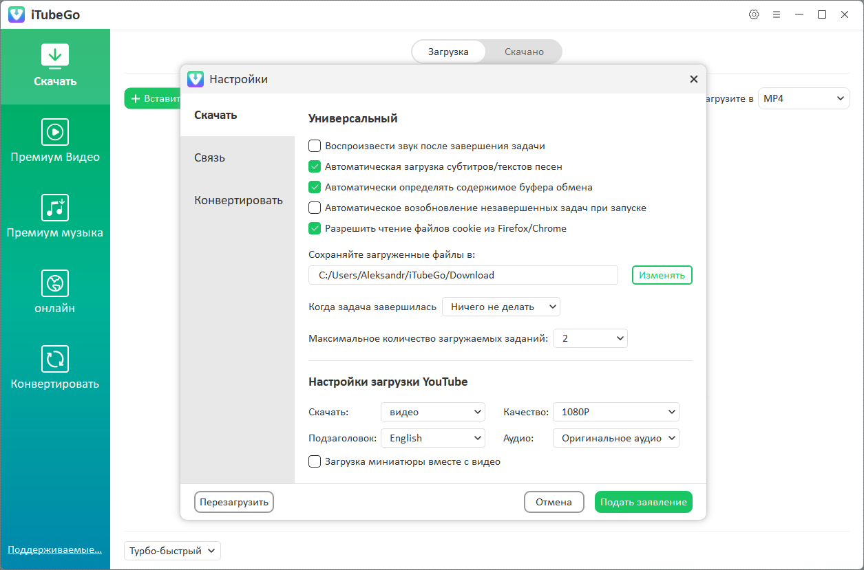Image resolution: width=864 pixels, height=570 pixels.
Task: Click the Перезагрузить button
Action: click(234, 502)
